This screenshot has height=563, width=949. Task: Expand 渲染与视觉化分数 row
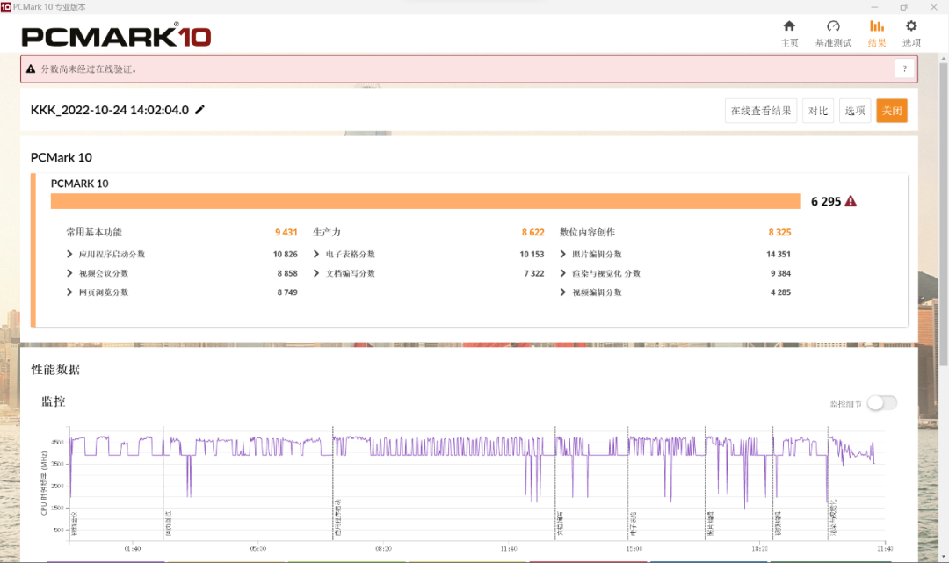click(x=563, y=273)
